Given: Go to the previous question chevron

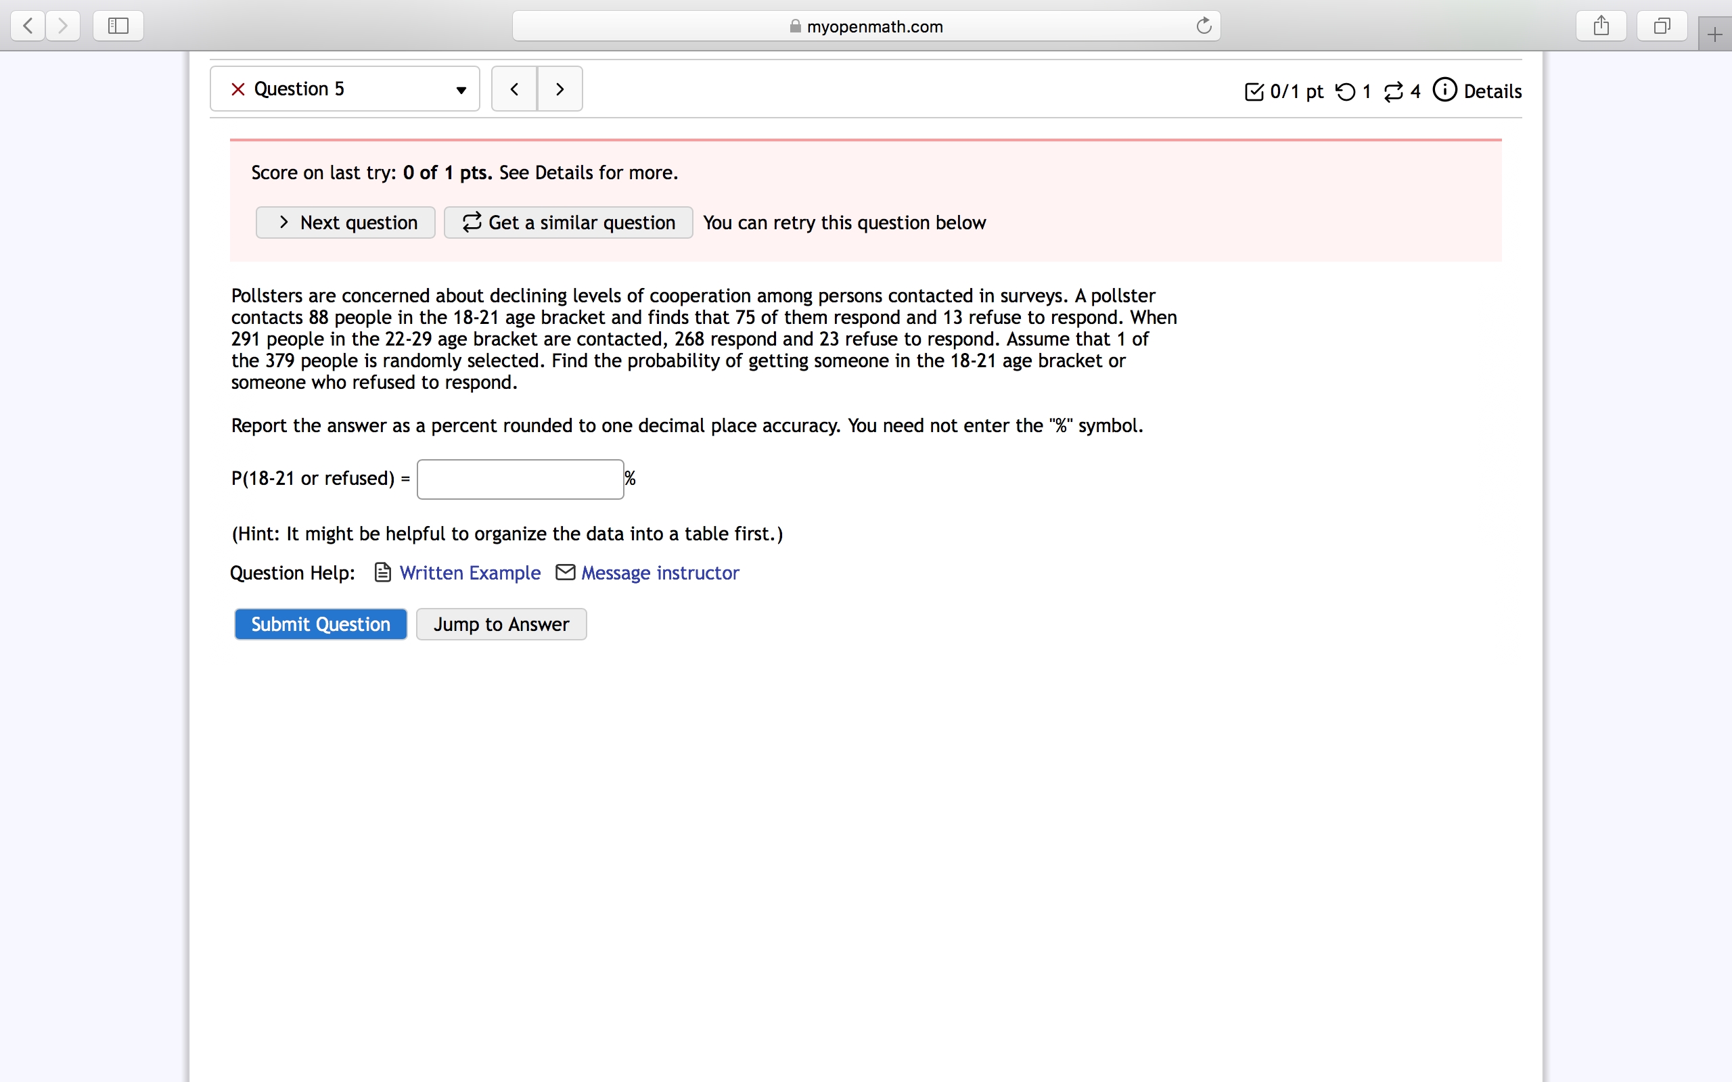Looking at the screenshot, I should tap(514, 89).
